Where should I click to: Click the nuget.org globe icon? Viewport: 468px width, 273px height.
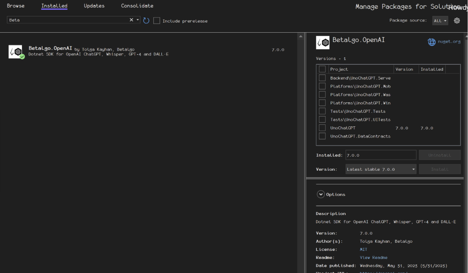tap(432, 42)
